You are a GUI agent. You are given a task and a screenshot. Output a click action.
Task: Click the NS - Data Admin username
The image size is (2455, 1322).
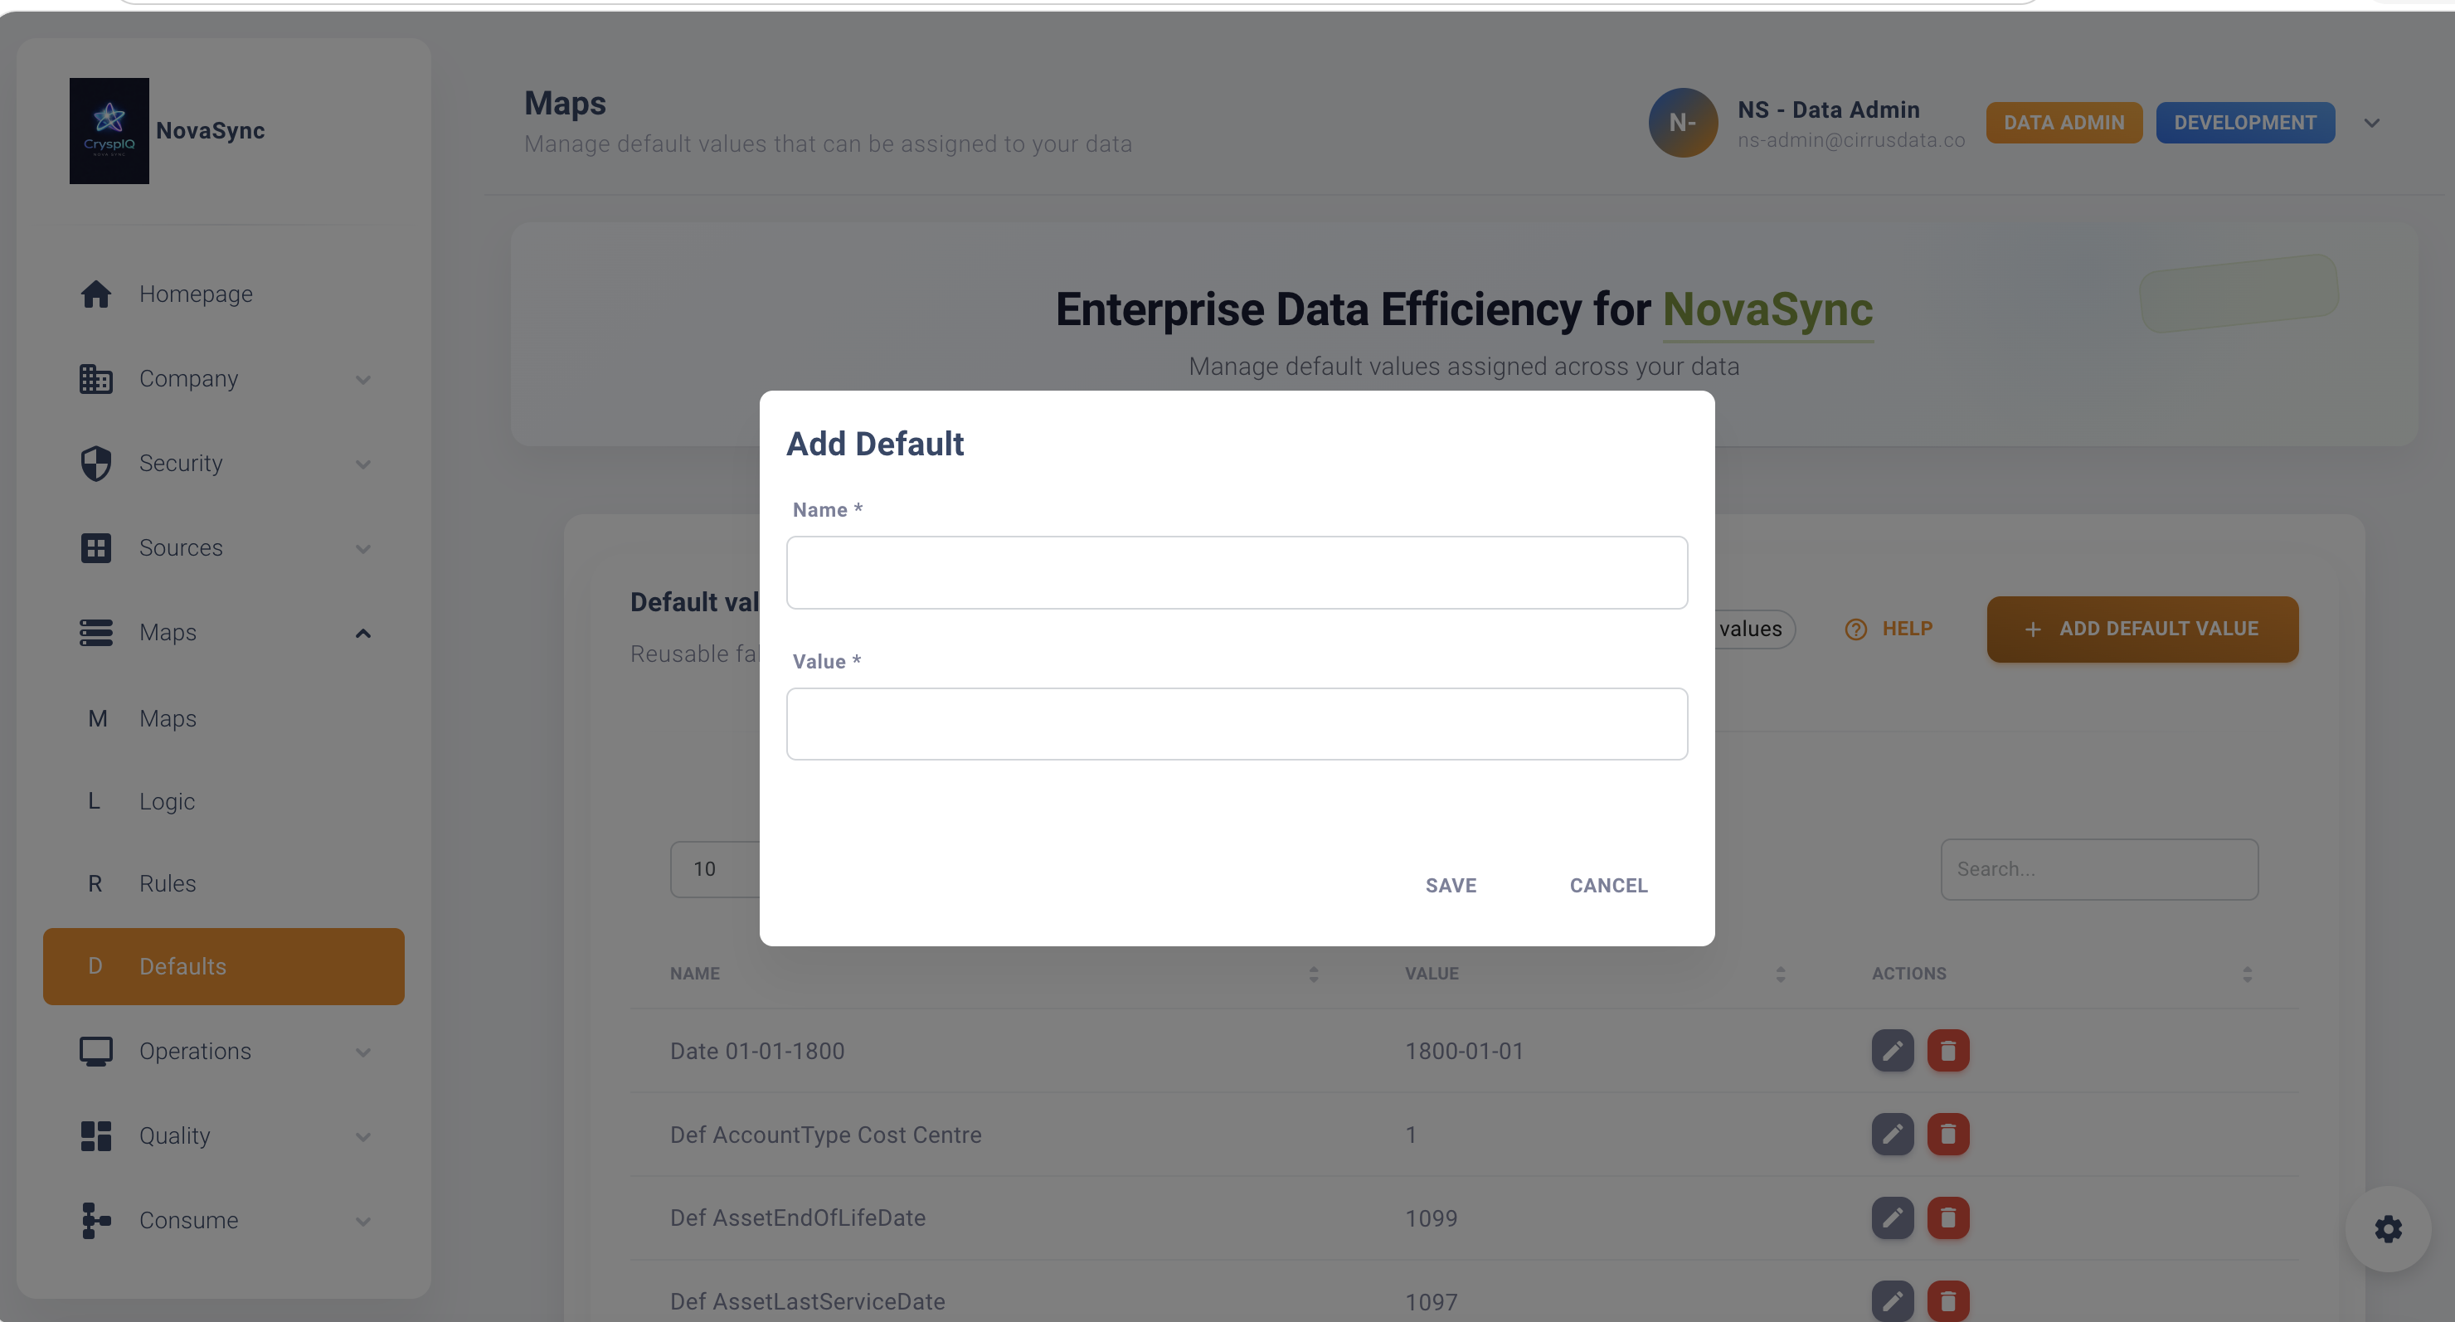(1828, 109)
